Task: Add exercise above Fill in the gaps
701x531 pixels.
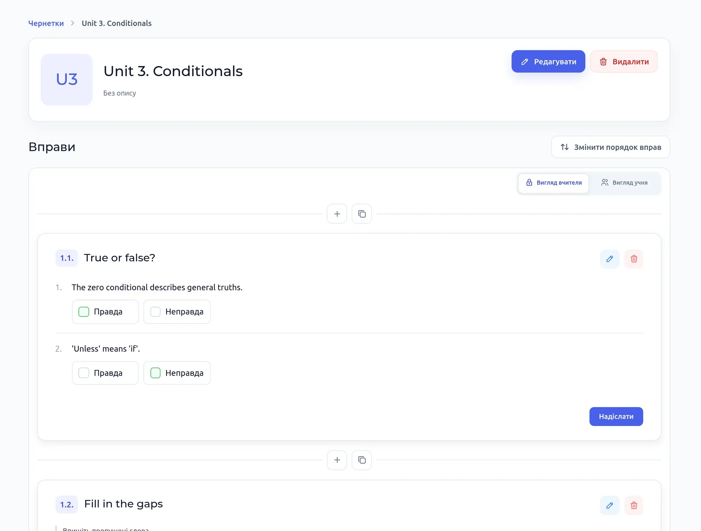Action: pos(337,460)
